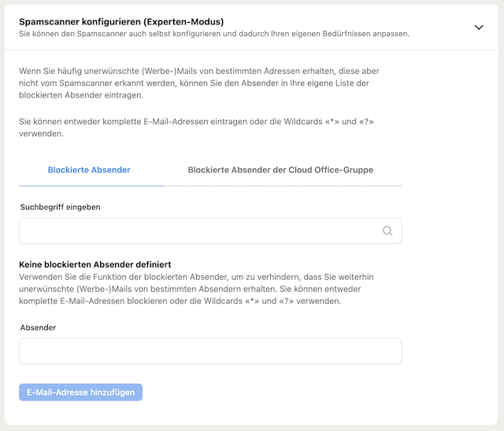Collapse the Spamscanner konfigurieren section chevron
504x431 pixels.
pyautogui.click(x=479, y=28)
